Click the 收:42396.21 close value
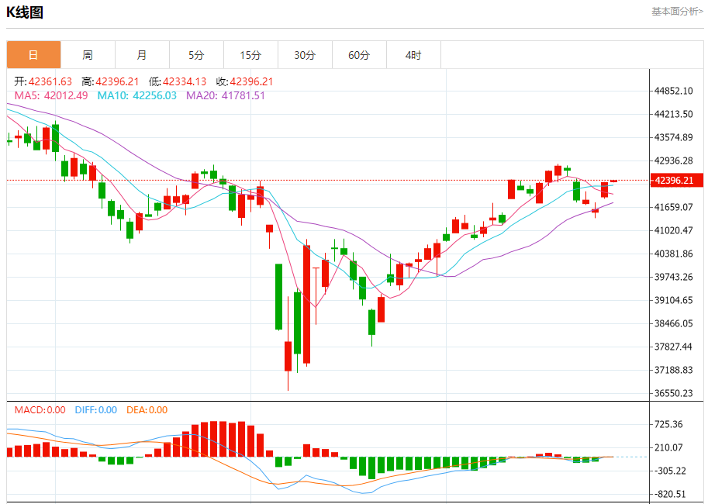 244,81
